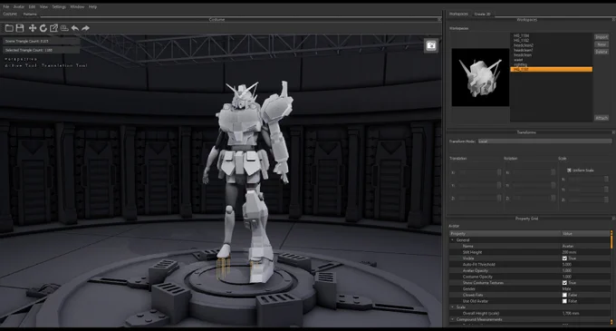
Task: Enable the Closed Fists checkbox
Action: pos(564,295)
